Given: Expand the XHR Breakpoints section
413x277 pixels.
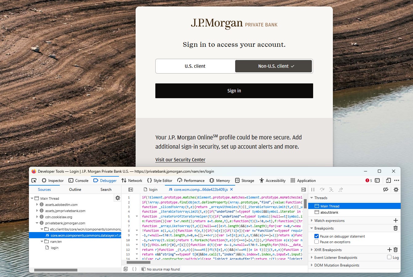Looking at the screenshot, I should (x=312, y=250).
